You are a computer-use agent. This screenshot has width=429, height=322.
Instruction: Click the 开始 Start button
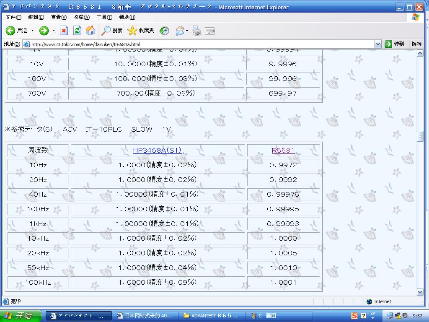click(x=21, y=316)
